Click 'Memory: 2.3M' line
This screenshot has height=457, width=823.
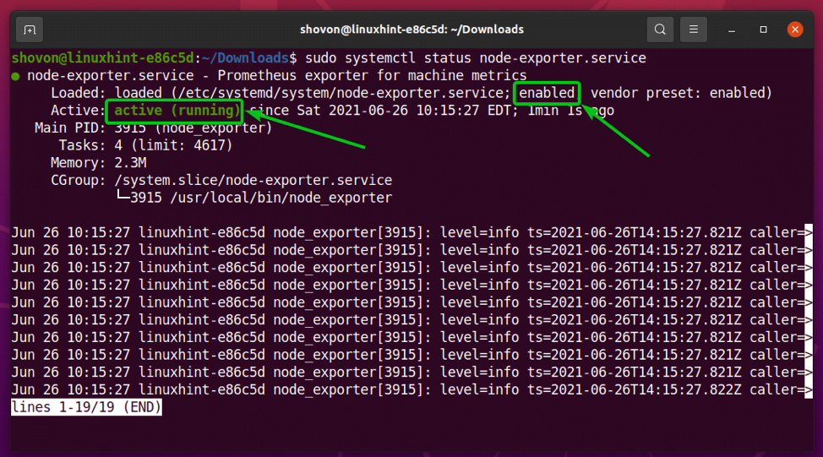pyautogui.click(x=98, y=163)
